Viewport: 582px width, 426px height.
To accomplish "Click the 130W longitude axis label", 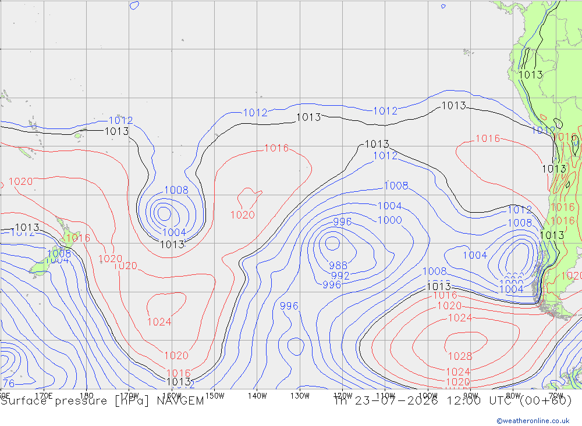I will coord(300,396).
